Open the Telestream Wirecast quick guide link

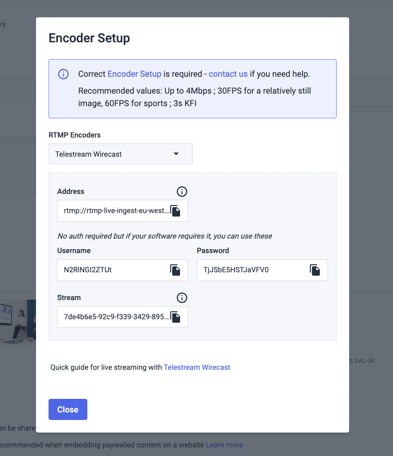[197, 367]
